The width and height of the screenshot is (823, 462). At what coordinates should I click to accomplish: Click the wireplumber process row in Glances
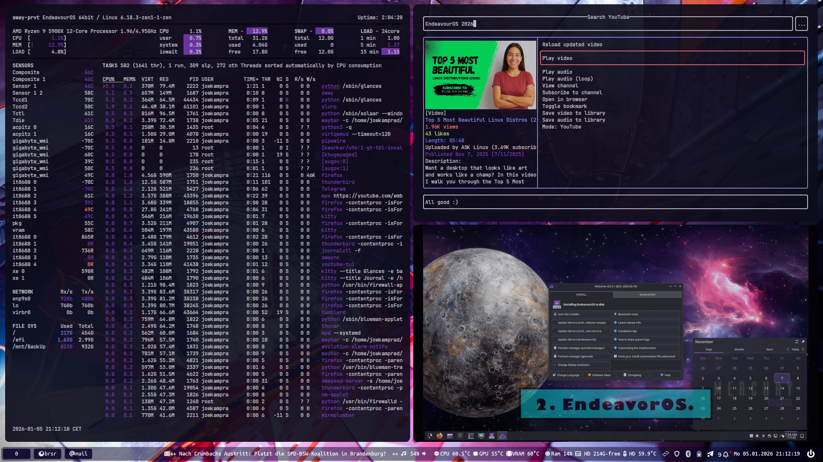[252, 415]
